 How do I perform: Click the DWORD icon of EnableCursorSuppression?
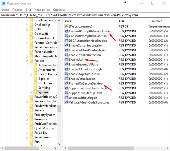point(66,45)
